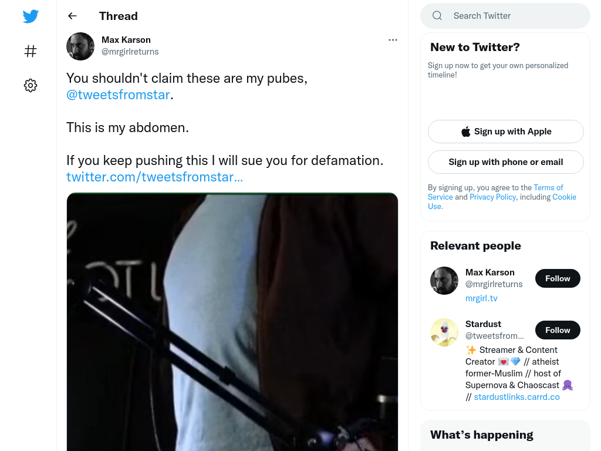601x451 pixels.
Task: Read the Privacy Policy link
Action: pyautogui.click(x=493, y=197)
